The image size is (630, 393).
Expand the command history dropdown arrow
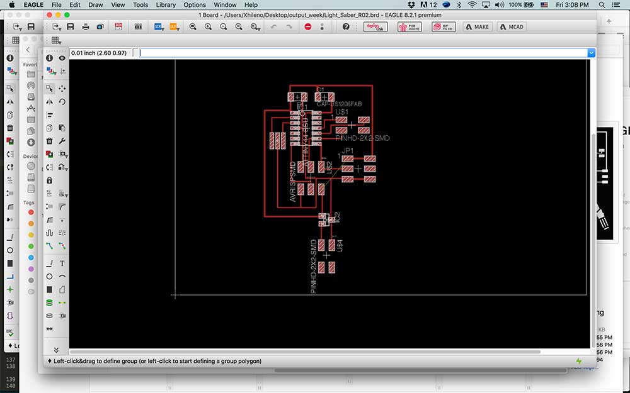[x=591, y=53]
